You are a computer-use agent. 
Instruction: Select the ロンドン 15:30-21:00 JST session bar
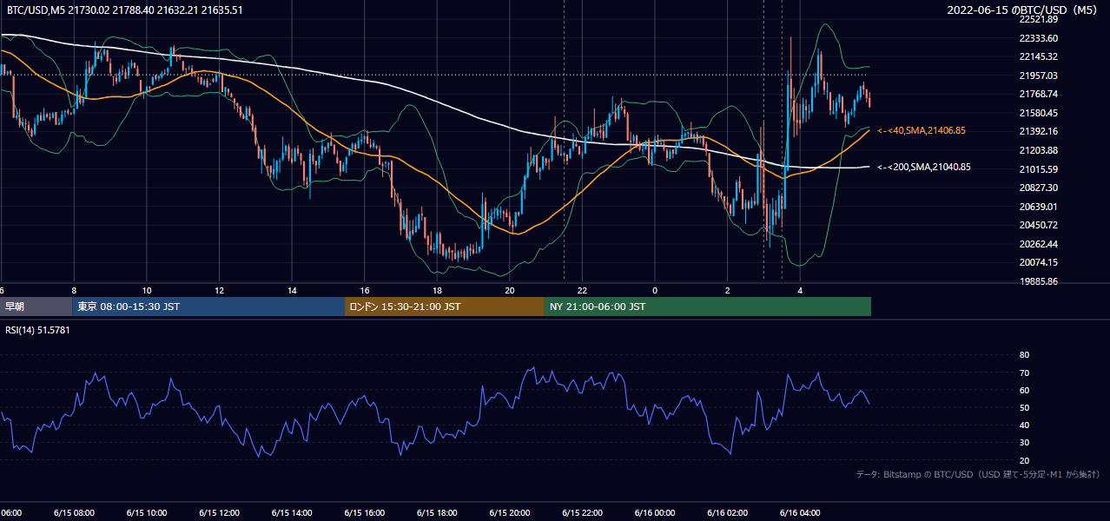click(x=445, y=307)
